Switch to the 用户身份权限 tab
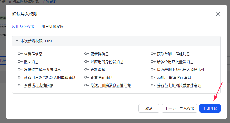 (x=53, y=26)
